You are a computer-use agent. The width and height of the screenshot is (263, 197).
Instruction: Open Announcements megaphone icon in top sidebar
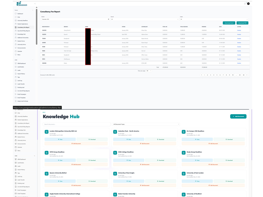(x=16, y=48)
